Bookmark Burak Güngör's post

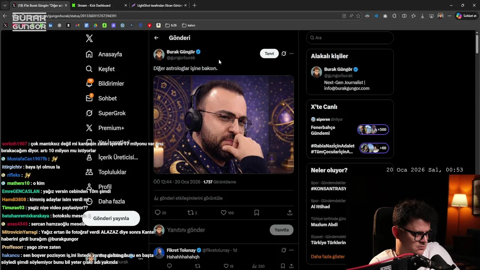click(x=256, y=213)
